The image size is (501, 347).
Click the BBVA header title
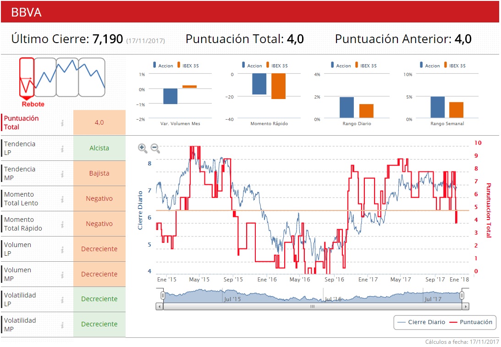[x=26, y=12]
